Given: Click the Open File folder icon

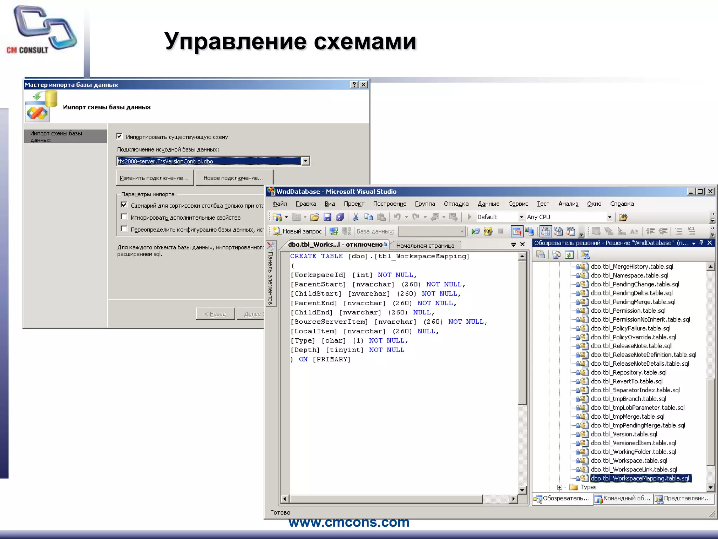Looking at the screenshot, I should [314, 217].
